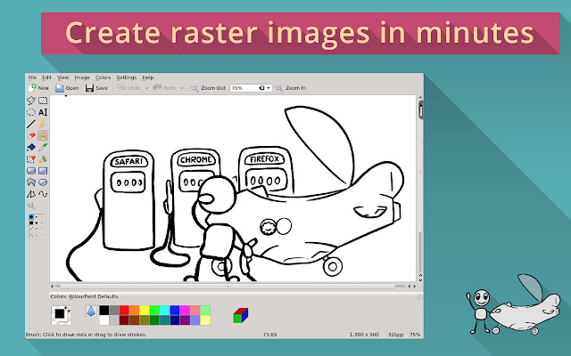Open the Image menu
Image resolution: width=571 pixels, height=356 pixels.
click(82, 77)
